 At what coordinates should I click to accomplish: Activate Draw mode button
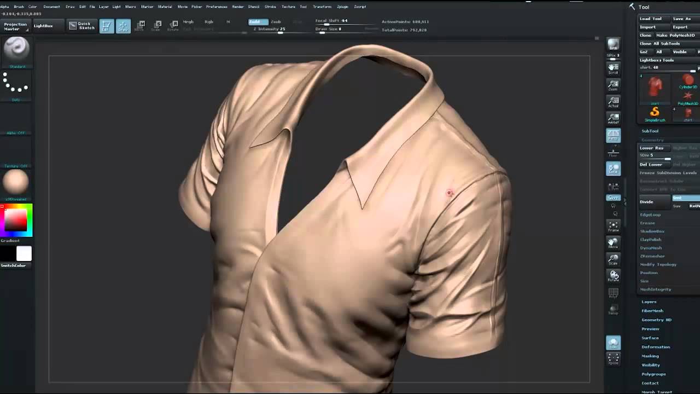coord(123,26)
